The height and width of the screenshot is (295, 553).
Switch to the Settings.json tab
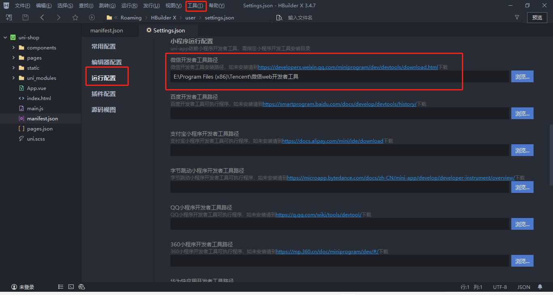pyautogui.click(x=168, y=30)
